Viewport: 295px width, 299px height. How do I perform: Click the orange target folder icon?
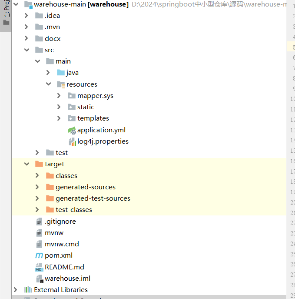39,164
